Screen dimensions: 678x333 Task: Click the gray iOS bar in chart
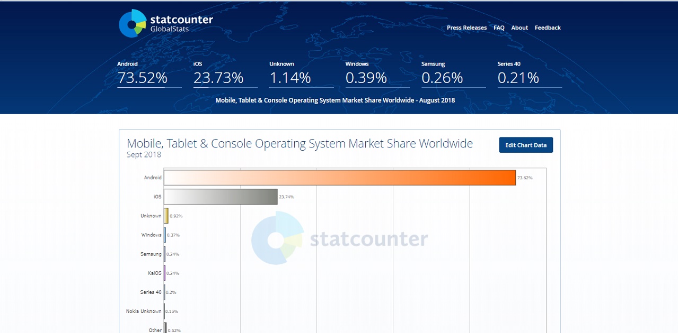click(x=221, y=197)
